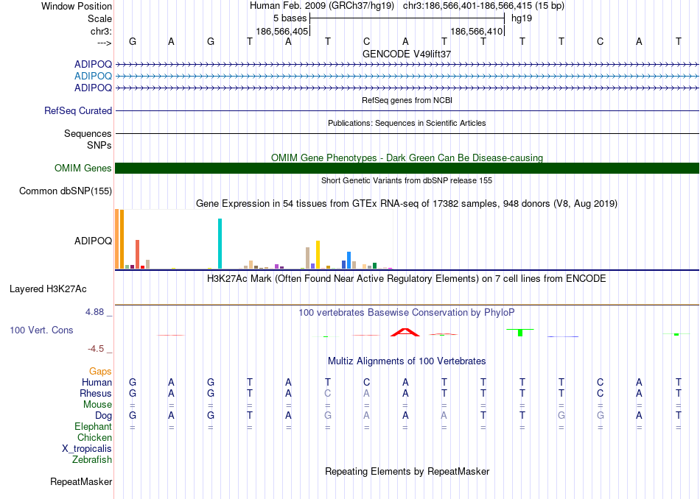Click the 186,566,405 position marker
Viewport: 700px width, 499px height.
[281, 31]
